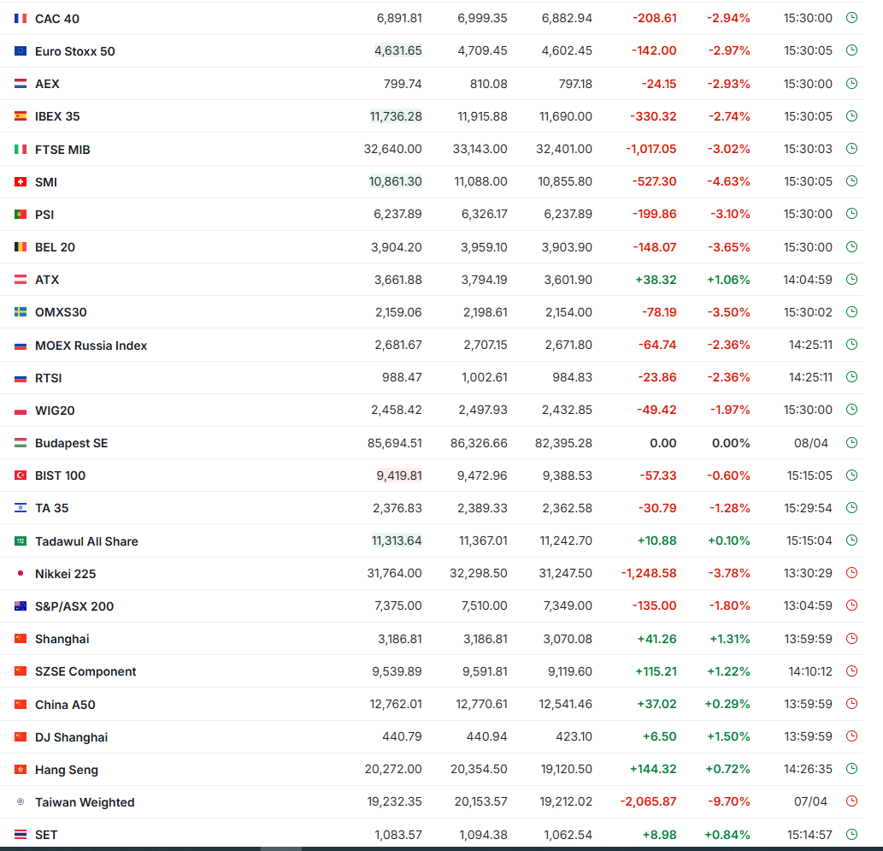Viewport: 883px width, 851px height.
Task: Click the clock icon in OMXS30 row
Action: (852, 311)
